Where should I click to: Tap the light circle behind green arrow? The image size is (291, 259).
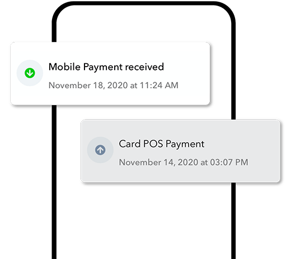(x=30, y=73)
